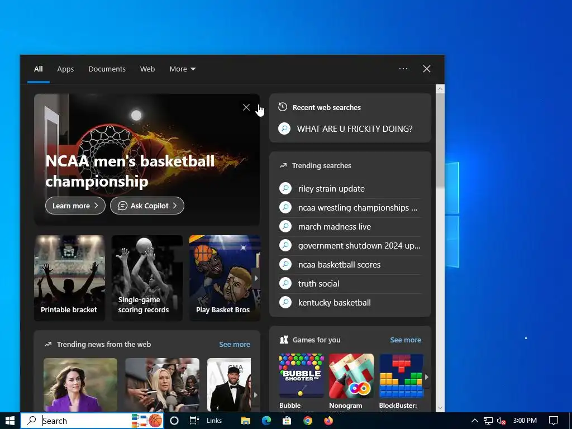Dismiss the NCAA basketball highlight card
The height and width of the screenshot is (429, 572).
[x=246, y=107]
